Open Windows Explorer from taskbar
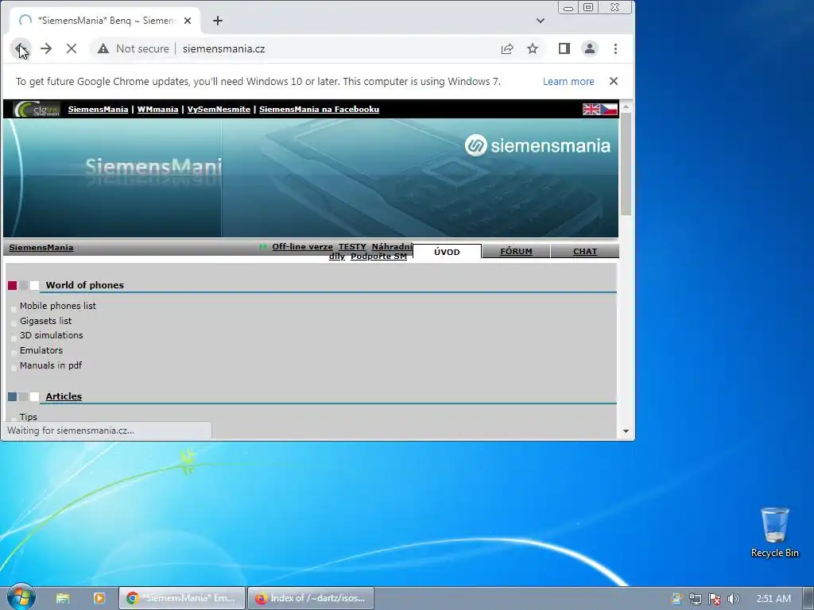 [63, 598]
